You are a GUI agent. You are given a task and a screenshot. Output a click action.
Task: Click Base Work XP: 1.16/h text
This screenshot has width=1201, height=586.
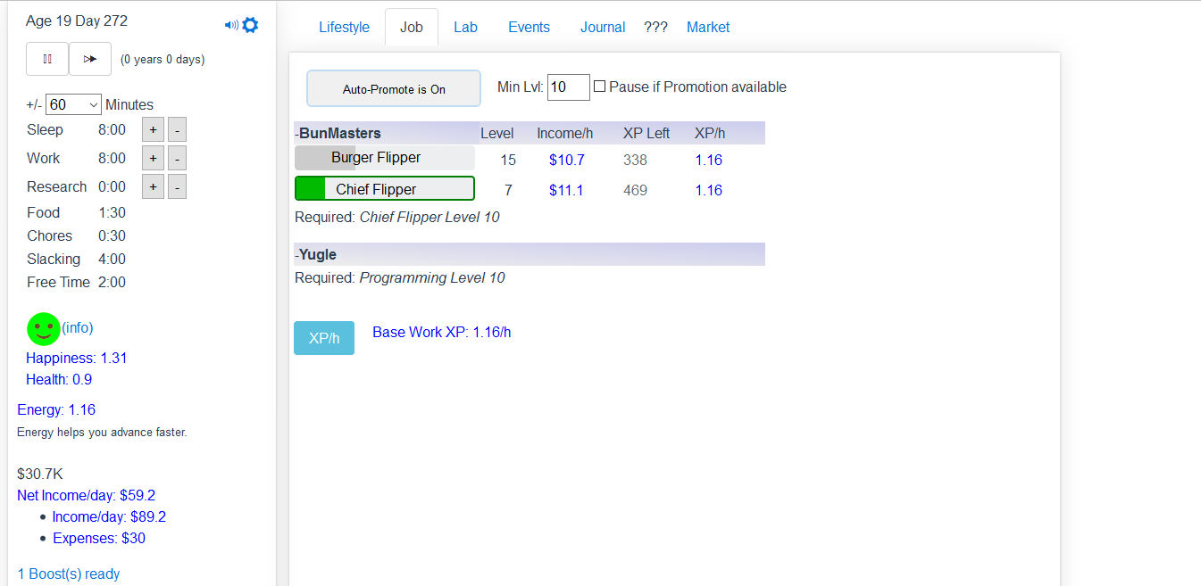click(442, 332)
